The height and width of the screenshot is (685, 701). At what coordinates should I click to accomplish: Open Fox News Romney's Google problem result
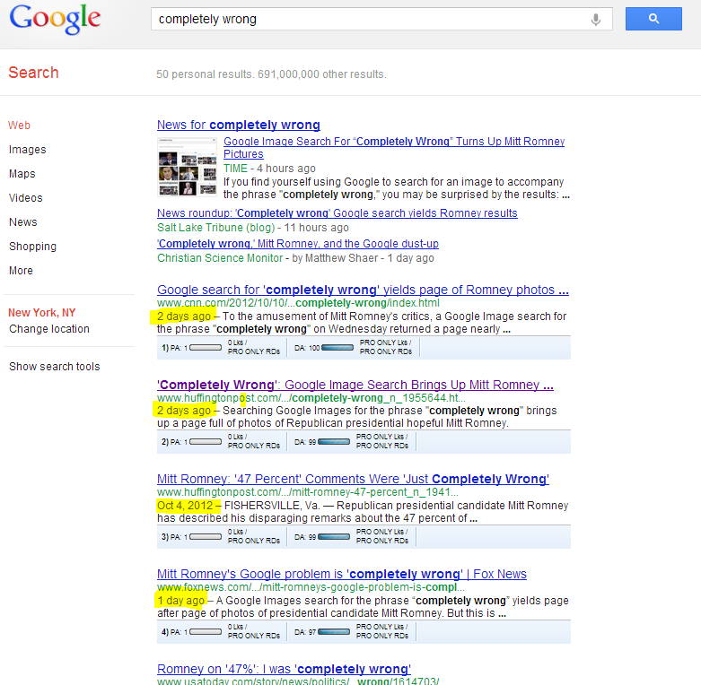pyautogui.click(x=342, y=574)
